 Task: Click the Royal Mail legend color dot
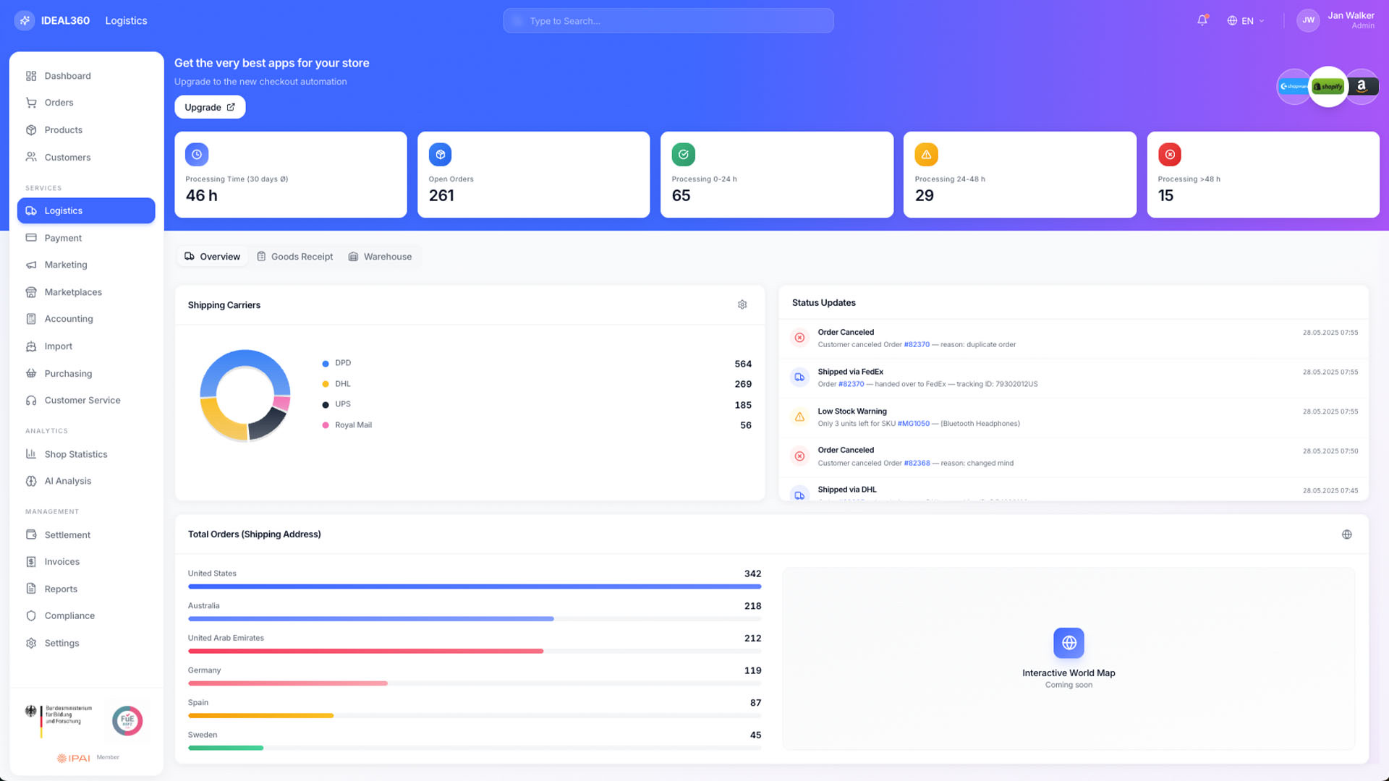tap(326, 425)
